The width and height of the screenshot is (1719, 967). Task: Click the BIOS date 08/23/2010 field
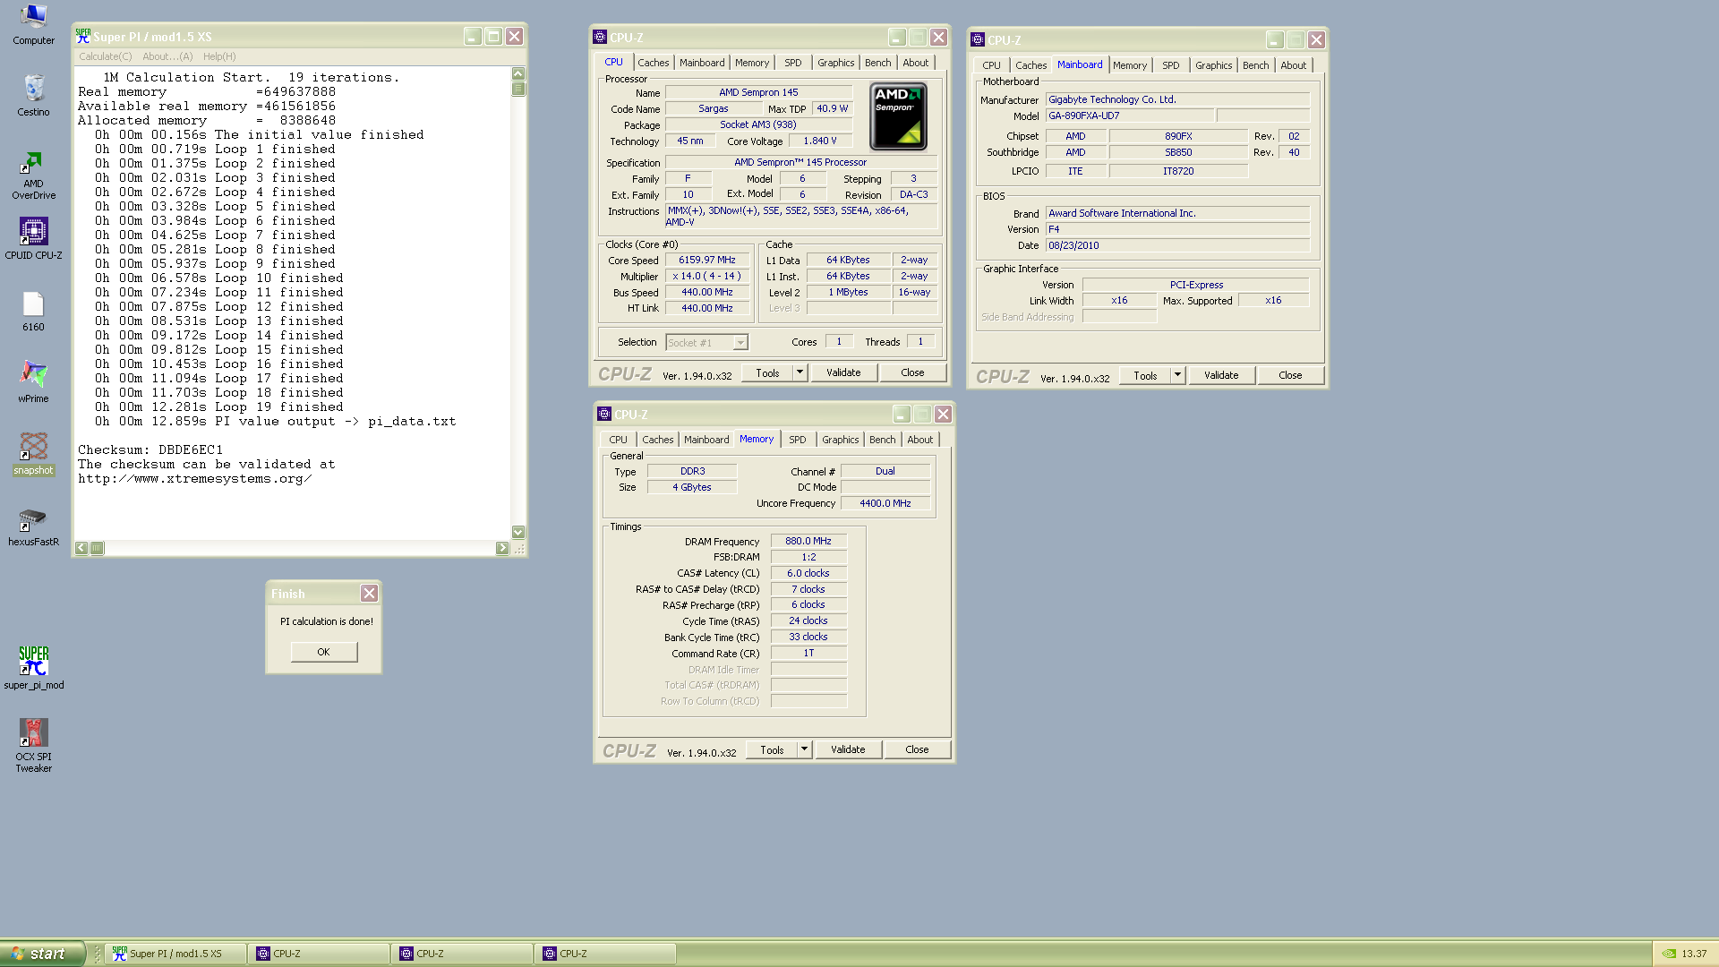tap(1177, 245)
